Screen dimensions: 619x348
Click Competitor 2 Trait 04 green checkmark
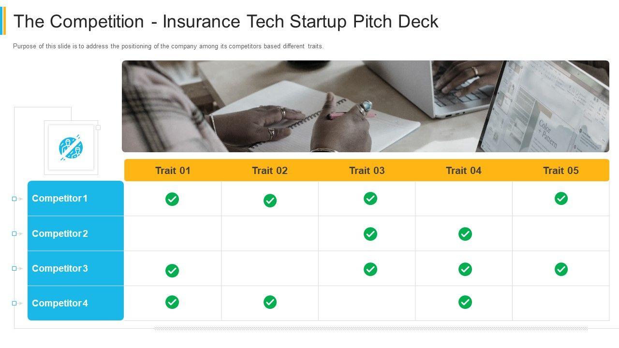coord(465,234)
